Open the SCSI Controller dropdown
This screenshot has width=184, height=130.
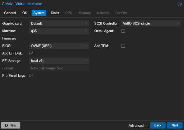pos(151,23)
